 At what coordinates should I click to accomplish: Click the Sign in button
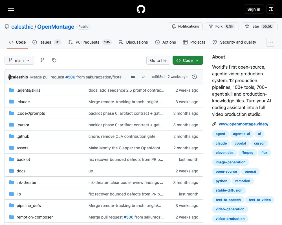[x=254, y=9]
